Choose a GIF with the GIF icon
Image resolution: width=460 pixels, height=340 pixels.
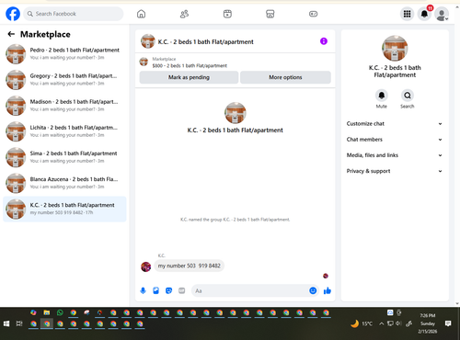182,290
